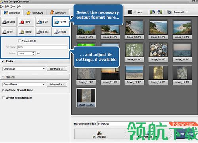This screenshot has height=143, width=198.
Task: Select the To Bmp output format
Action: (x=26, y=32)
